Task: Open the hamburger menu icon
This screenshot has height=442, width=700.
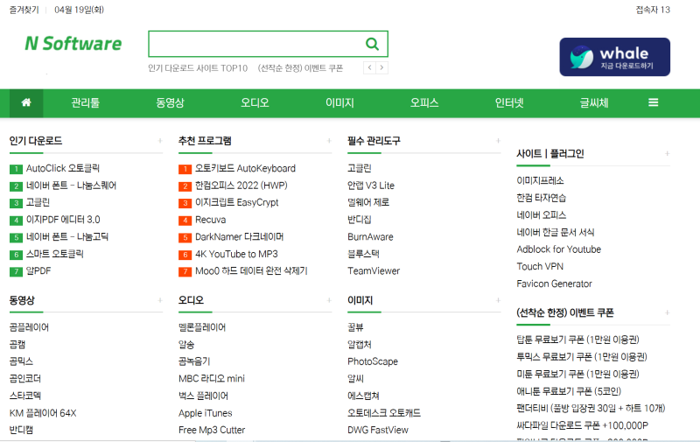Action: coord(653,102)
